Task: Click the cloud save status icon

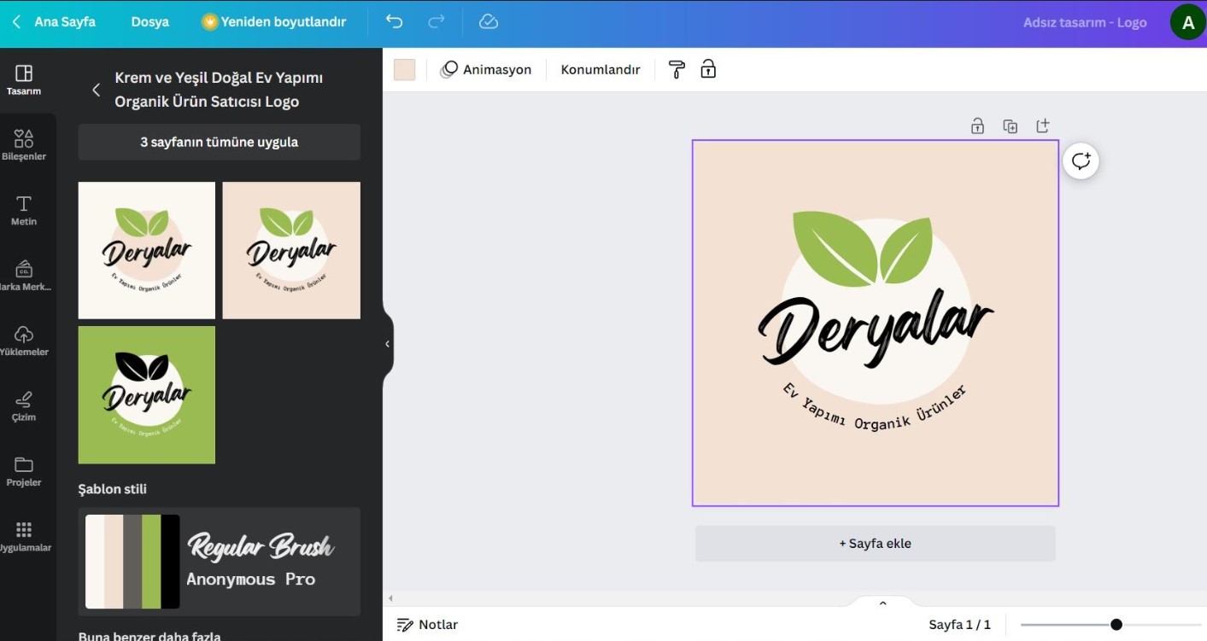Action: (x=489, y=22)
